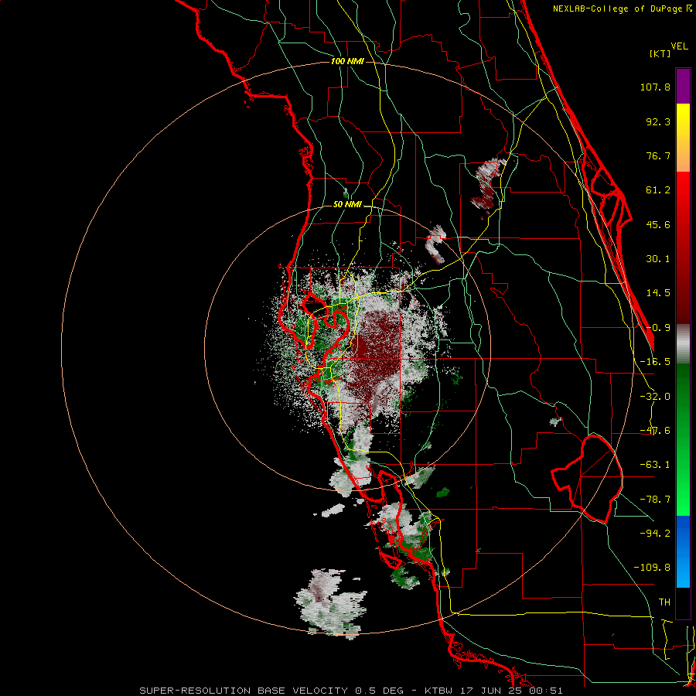Click the purple segment of the velocity color bar
The width and height of the screenshot is (696, 696).
pos(683,86)
